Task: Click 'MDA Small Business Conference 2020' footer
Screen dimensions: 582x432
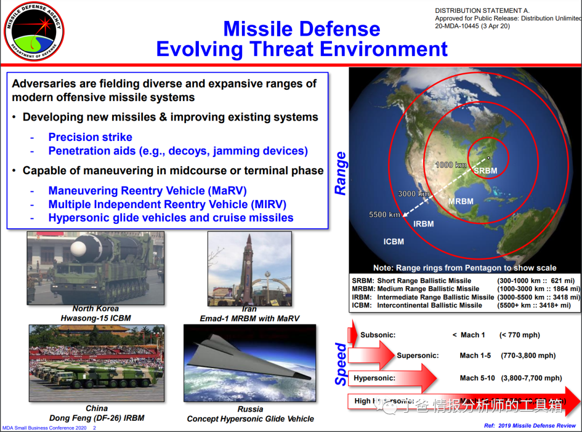Action: coord(45,428)
